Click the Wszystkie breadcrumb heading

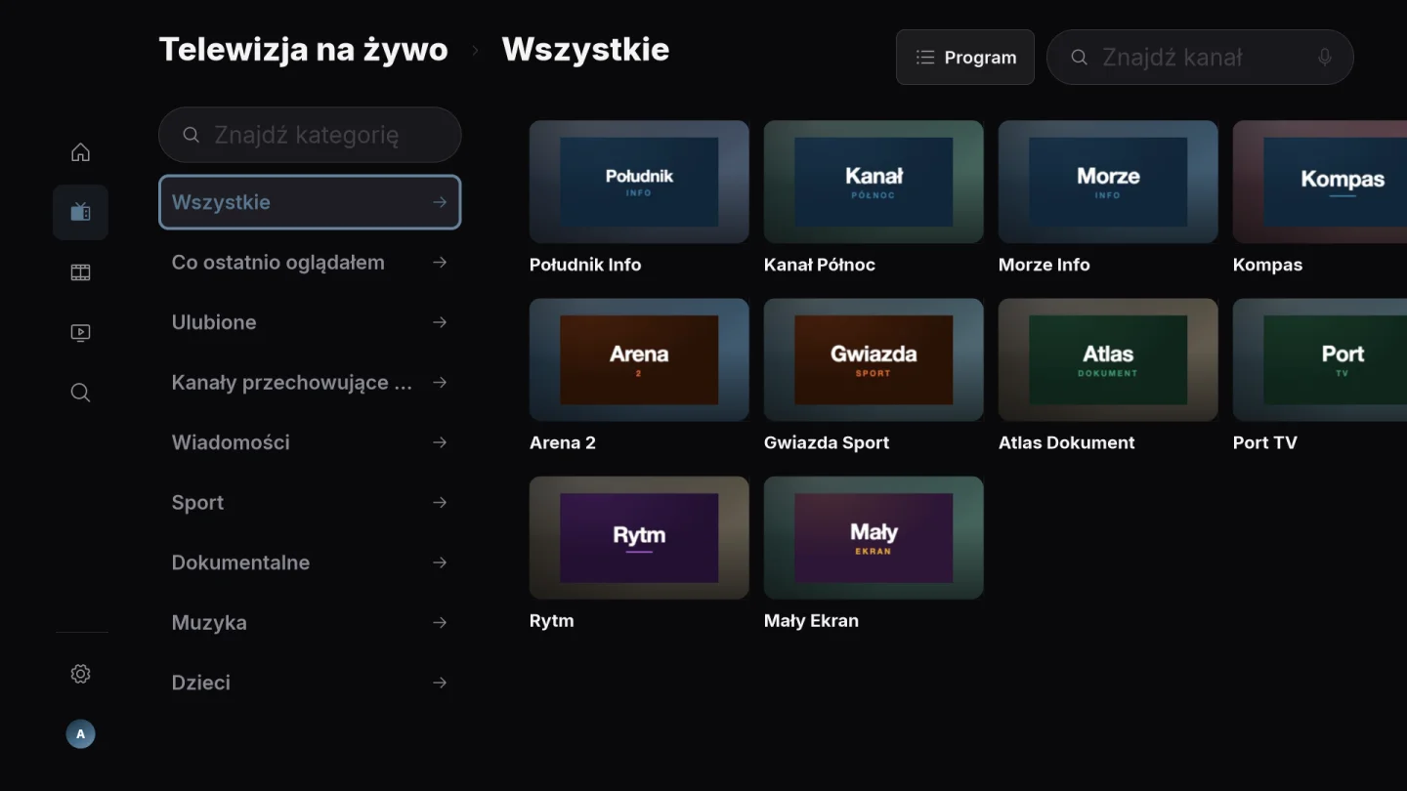click(585, 49)
